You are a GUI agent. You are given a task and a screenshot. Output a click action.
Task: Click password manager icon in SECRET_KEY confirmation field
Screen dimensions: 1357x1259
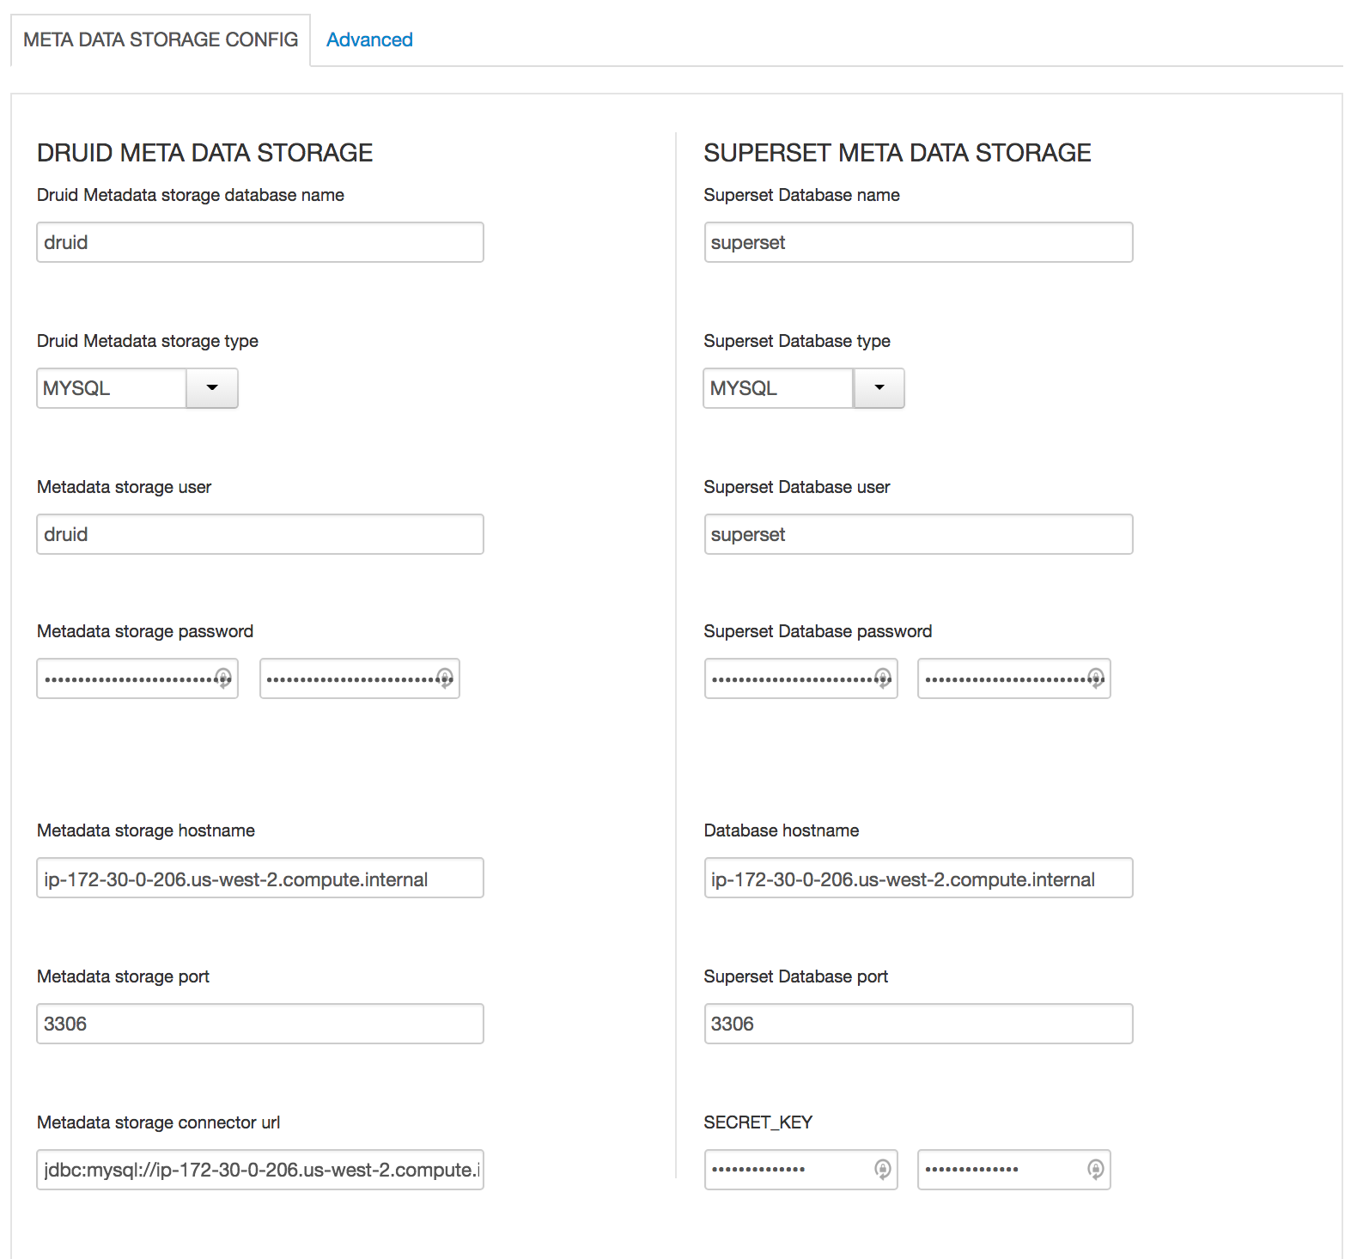click(1096, 1169)
